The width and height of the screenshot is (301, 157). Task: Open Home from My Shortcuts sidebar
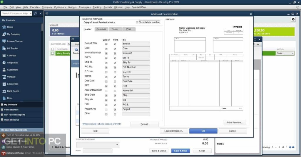[x=10, y=27]
